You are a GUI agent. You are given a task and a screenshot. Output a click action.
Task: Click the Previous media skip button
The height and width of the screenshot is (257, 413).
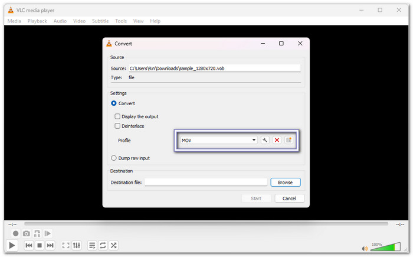click(x=29, y=245)
